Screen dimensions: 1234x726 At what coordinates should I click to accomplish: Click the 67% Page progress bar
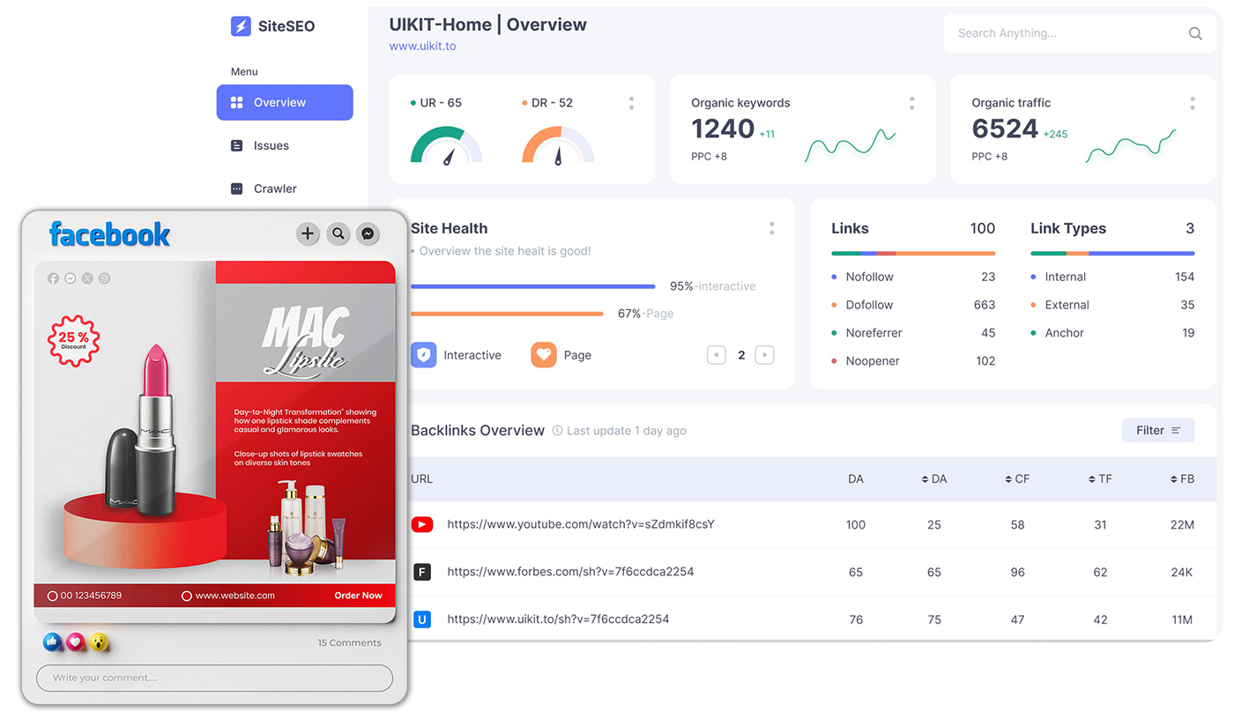coord(507,314)
